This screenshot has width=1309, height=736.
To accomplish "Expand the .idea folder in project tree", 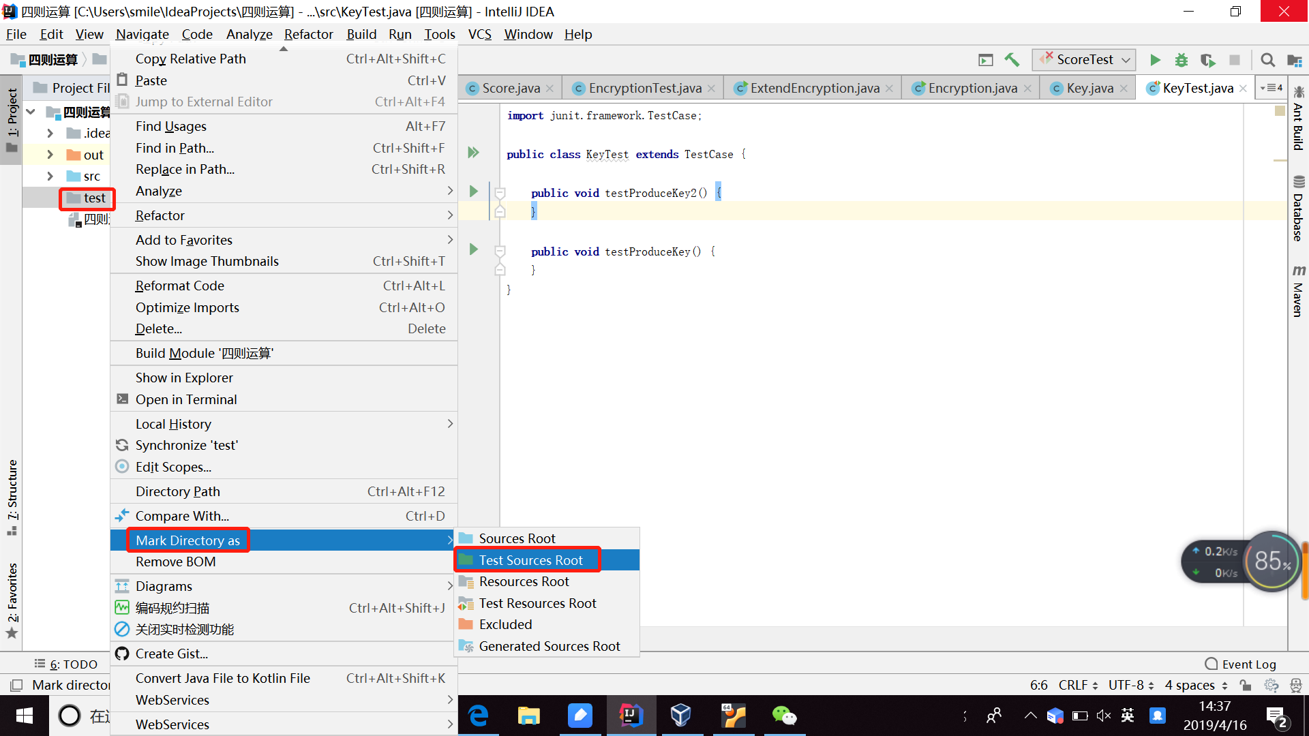I will (x=50, y=133).
